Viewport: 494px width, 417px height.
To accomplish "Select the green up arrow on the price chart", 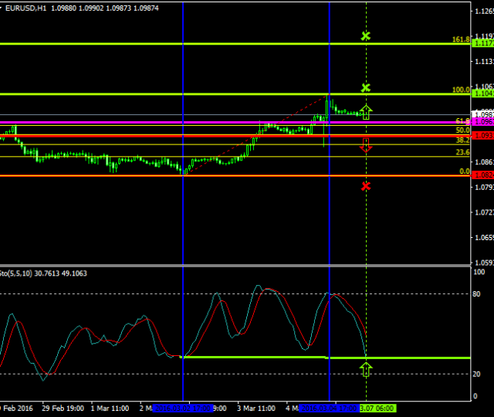I will pyautogui.click(x=366, y=112).
